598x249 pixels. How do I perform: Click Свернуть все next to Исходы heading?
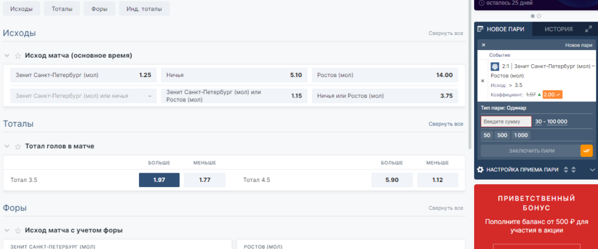tap(446, 33)
